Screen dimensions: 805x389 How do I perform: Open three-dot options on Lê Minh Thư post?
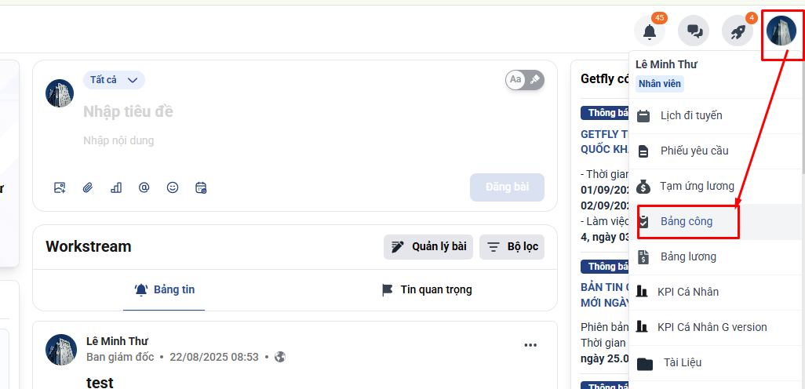(530, 345)
